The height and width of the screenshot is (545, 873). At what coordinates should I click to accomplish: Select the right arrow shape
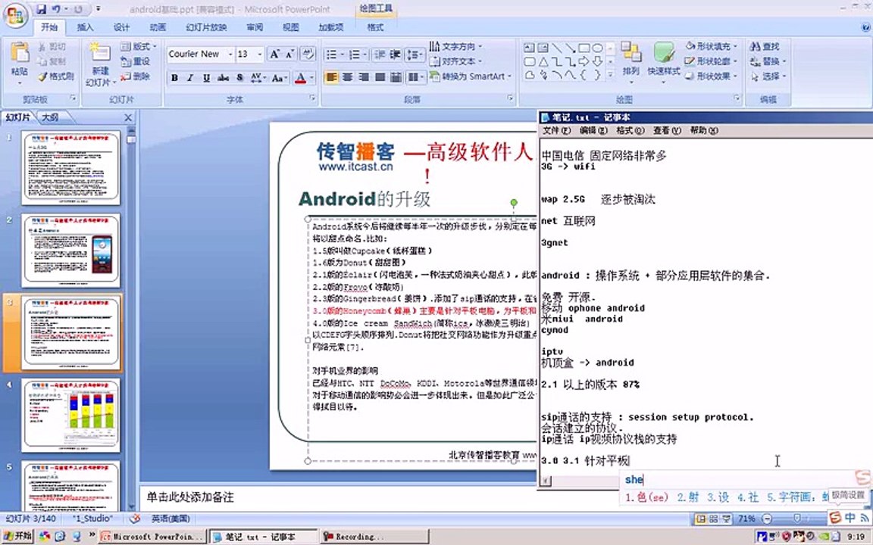tap(584, 61)
